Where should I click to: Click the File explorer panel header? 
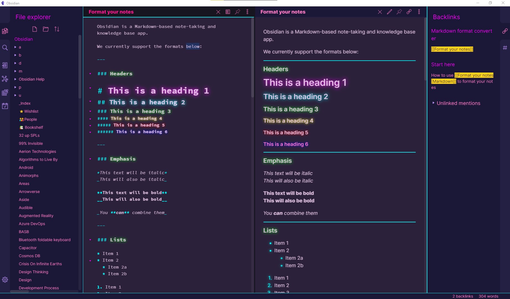tap(33, 17)
